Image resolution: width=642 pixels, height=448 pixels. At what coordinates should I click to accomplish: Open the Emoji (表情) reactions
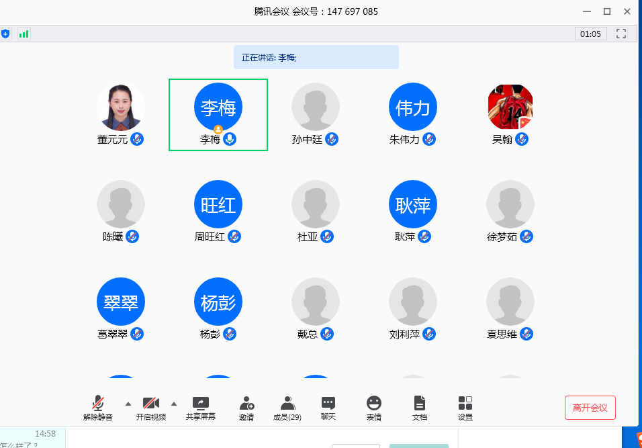point(374,404)
